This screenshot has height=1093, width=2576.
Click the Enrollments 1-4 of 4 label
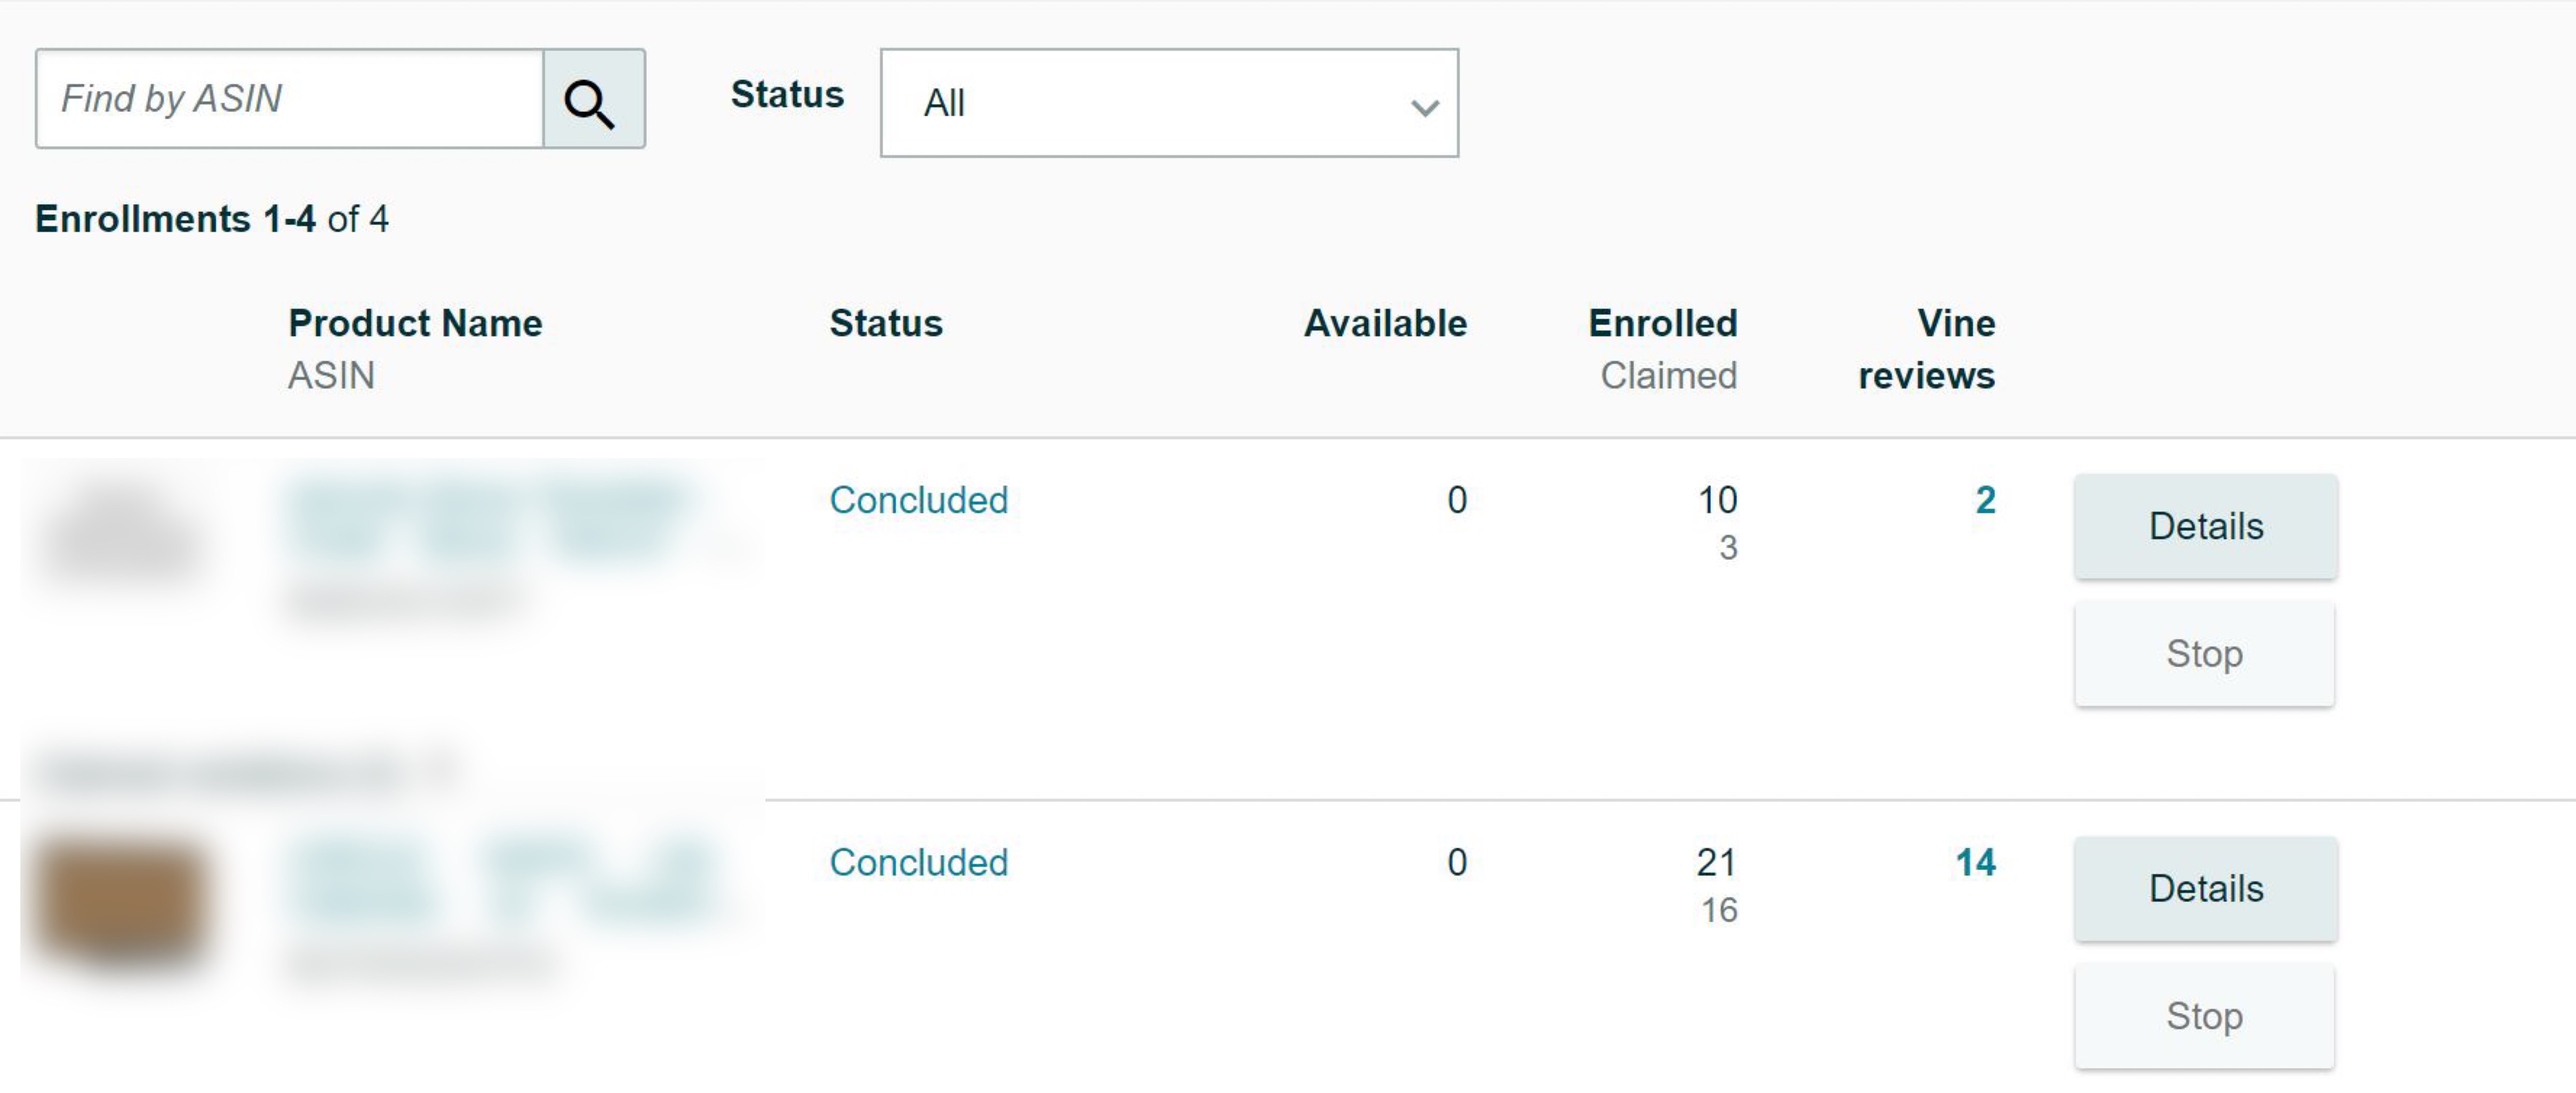(212, 218)
